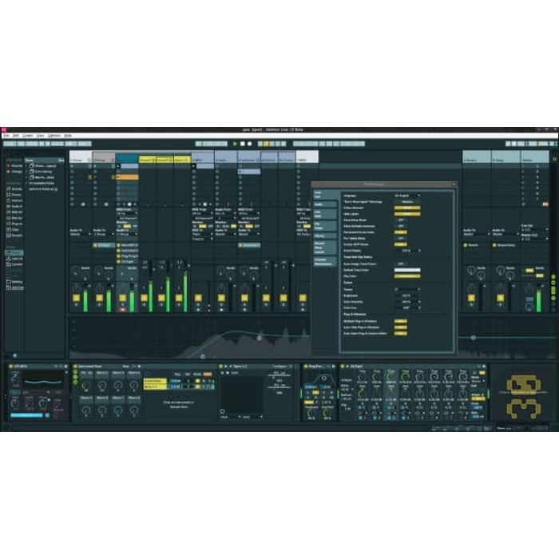The image size is (559, 559).
Task: Select User Library under Places
Action: pos(14,259)
